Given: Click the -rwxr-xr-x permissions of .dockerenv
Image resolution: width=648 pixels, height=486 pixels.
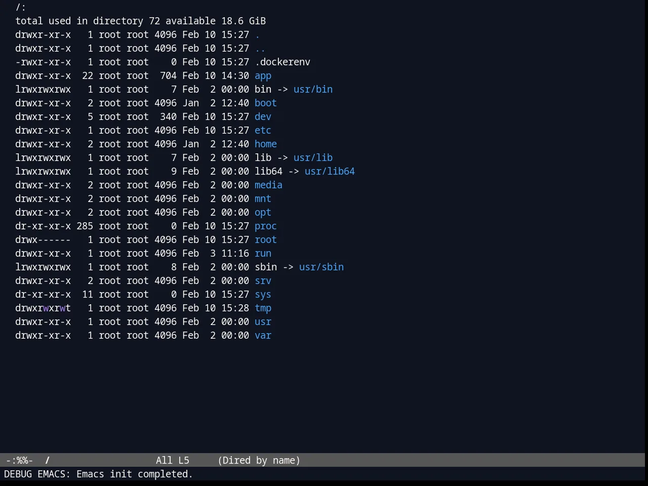Looking at the screenshot, I should coord(43,62).
